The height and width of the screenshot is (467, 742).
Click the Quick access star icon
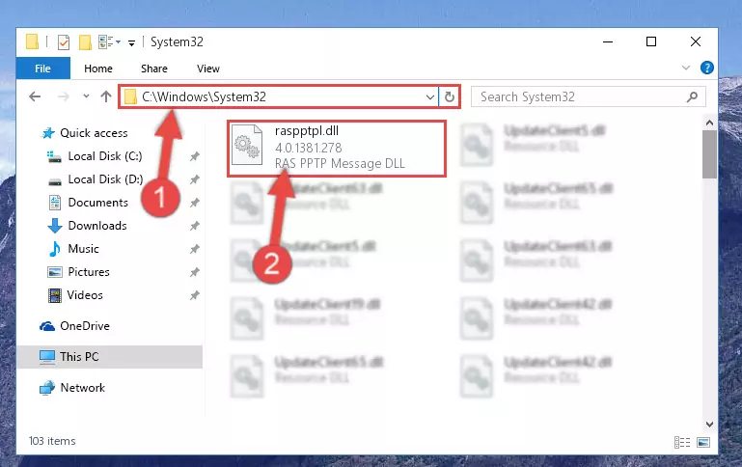coord(48,133)
